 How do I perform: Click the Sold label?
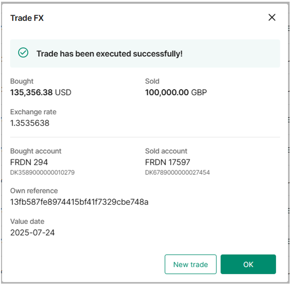(152, 81)
